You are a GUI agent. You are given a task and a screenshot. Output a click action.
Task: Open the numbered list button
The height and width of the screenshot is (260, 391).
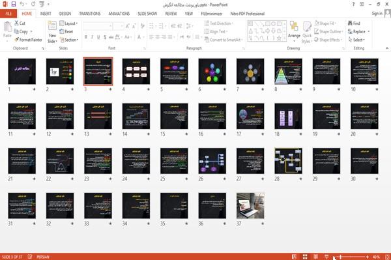[162, 26]
